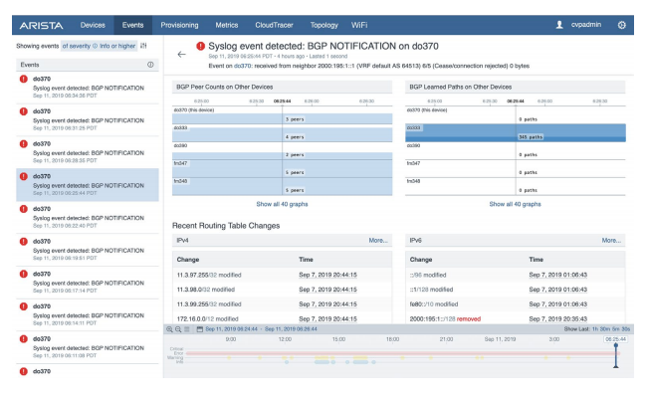
Task: Click critical icon of the 06:19:51 event
Action: 24,241
